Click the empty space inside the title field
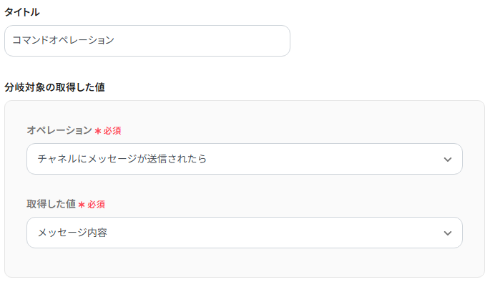The image size is (490, 287). point(215,41)
